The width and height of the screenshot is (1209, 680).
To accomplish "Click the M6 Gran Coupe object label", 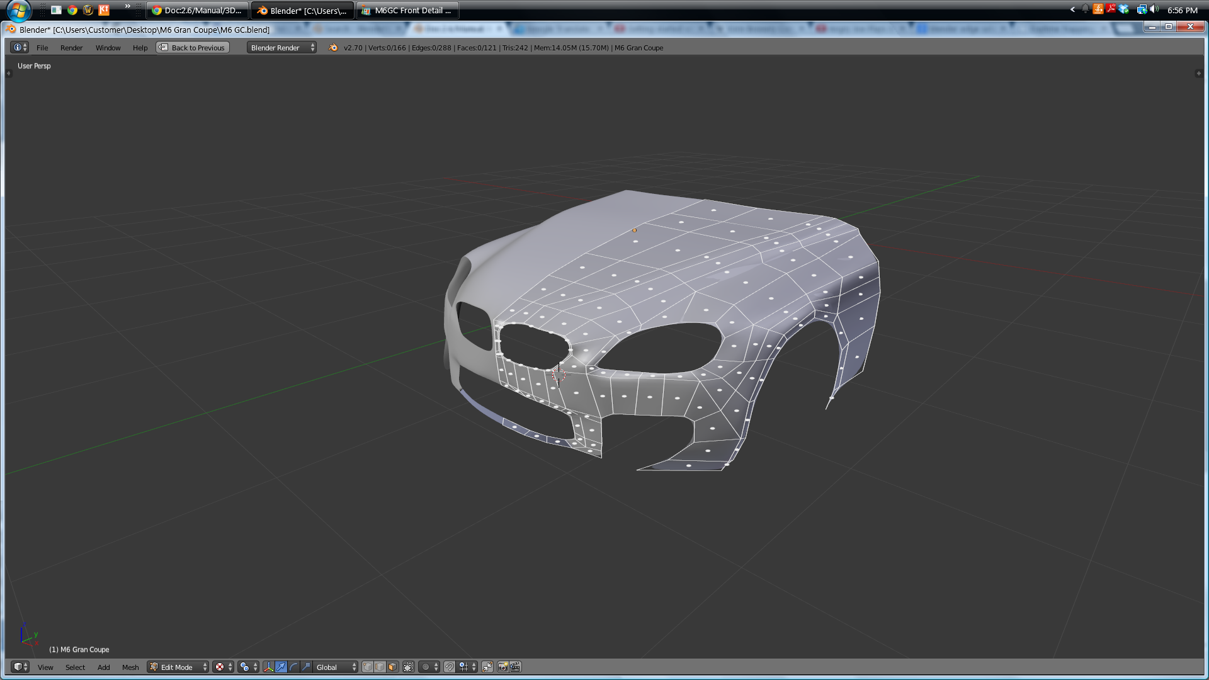I will click(x=79, y=650).
